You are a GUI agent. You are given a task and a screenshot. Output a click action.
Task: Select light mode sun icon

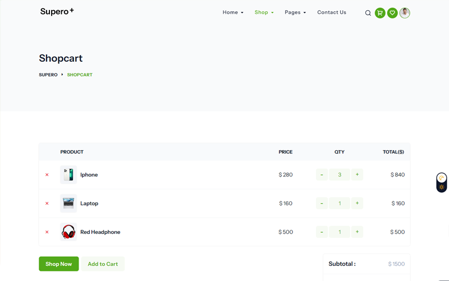coord(442,187)
